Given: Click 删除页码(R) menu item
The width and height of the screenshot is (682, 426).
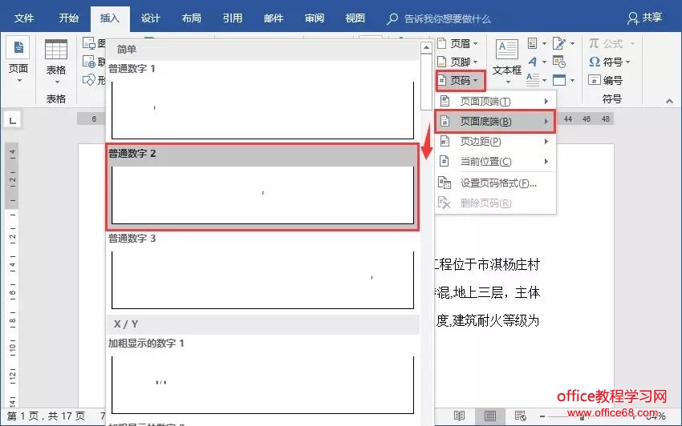Looking at the screenshot, I should tap(495, 203).
